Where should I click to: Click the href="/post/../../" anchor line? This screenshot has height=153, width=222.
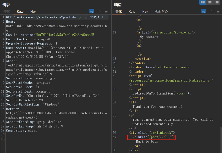(154, 137)
